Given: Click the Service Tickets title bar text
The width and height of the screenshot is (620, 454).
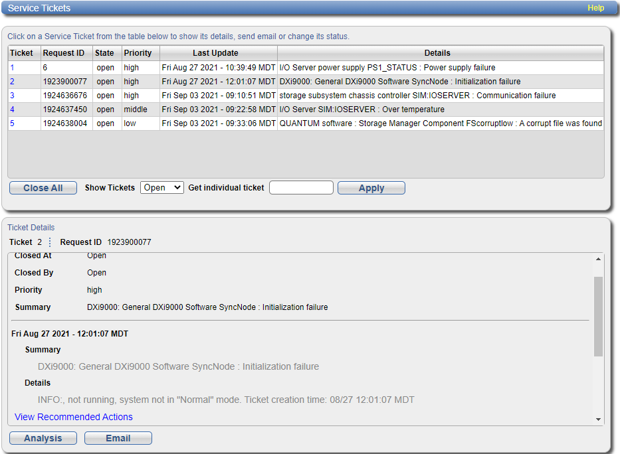Looking at the screenshot, I should (39, 8).
